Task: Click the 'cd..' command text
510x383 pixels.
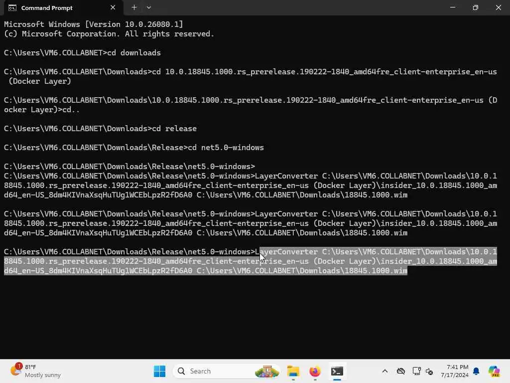Action: click(71, 110)
